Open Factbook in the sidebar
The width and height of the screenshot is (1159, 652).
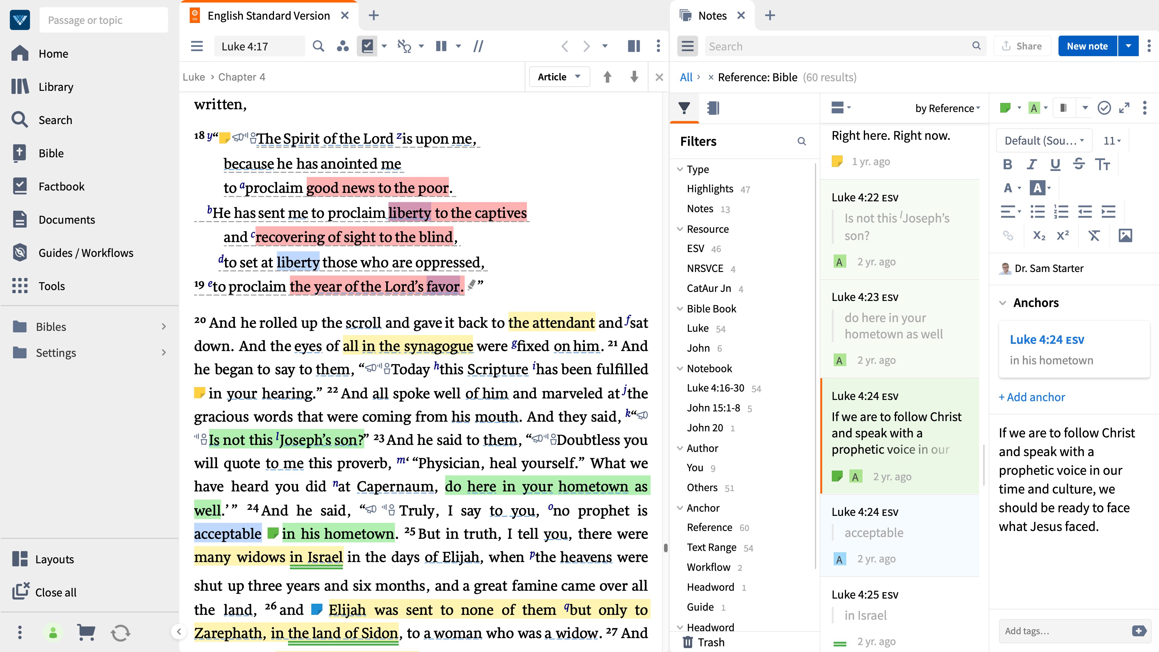point(48,186)
